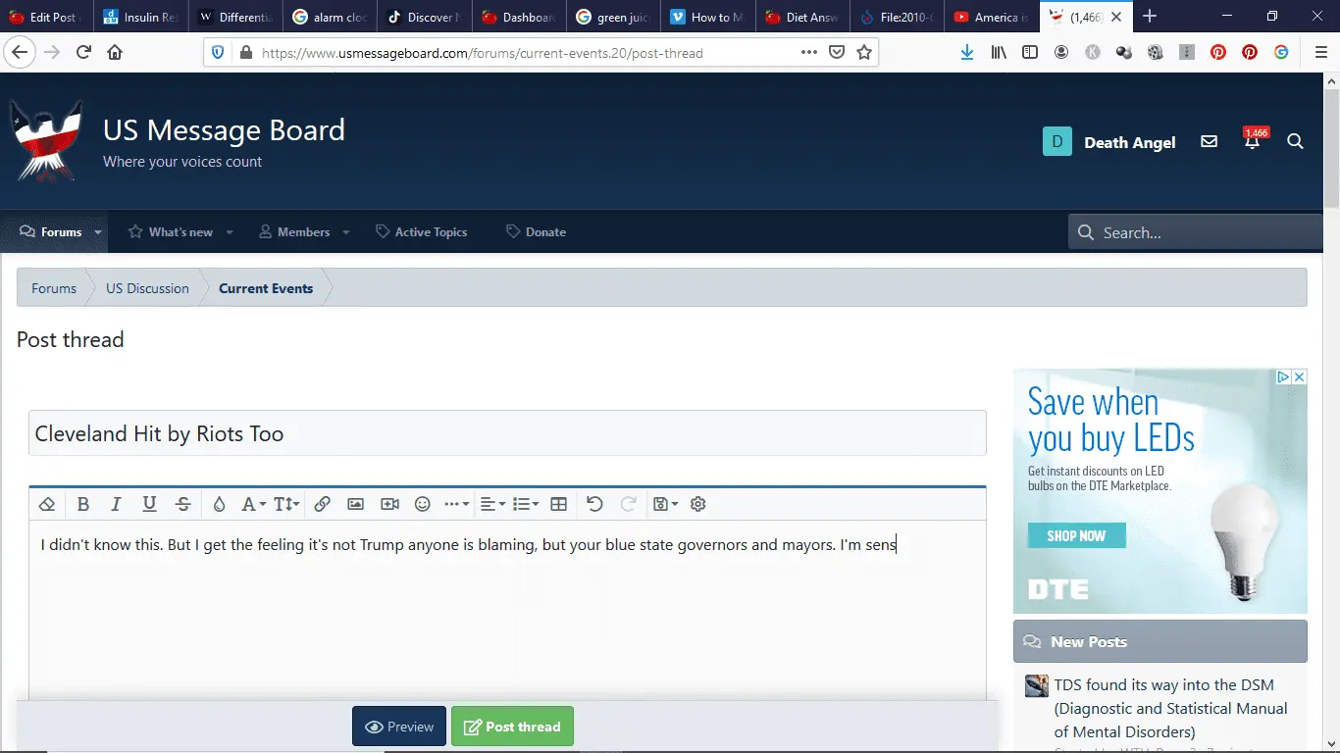Screen dimensions: 1340x753
Task: Open the inbox envelope icon
Action: point(1210,142)
